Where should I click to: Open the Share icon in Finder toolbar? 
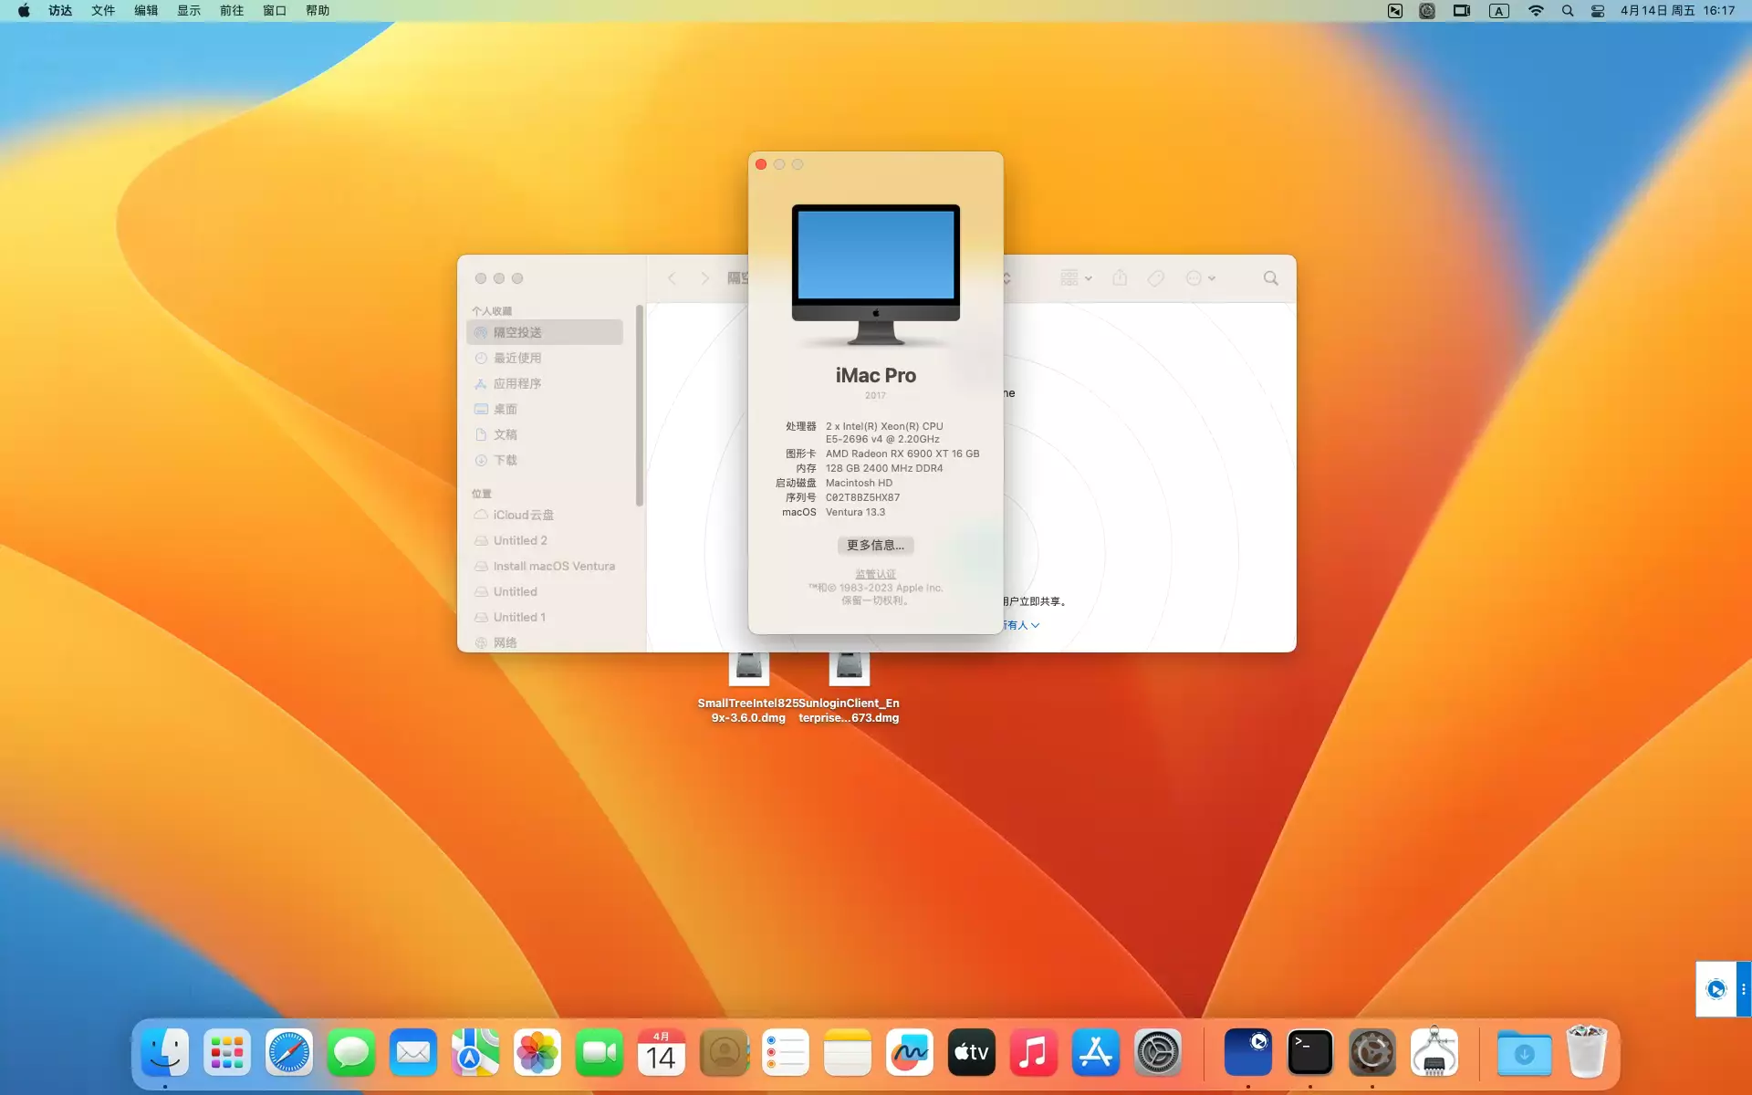point(1121,278)
